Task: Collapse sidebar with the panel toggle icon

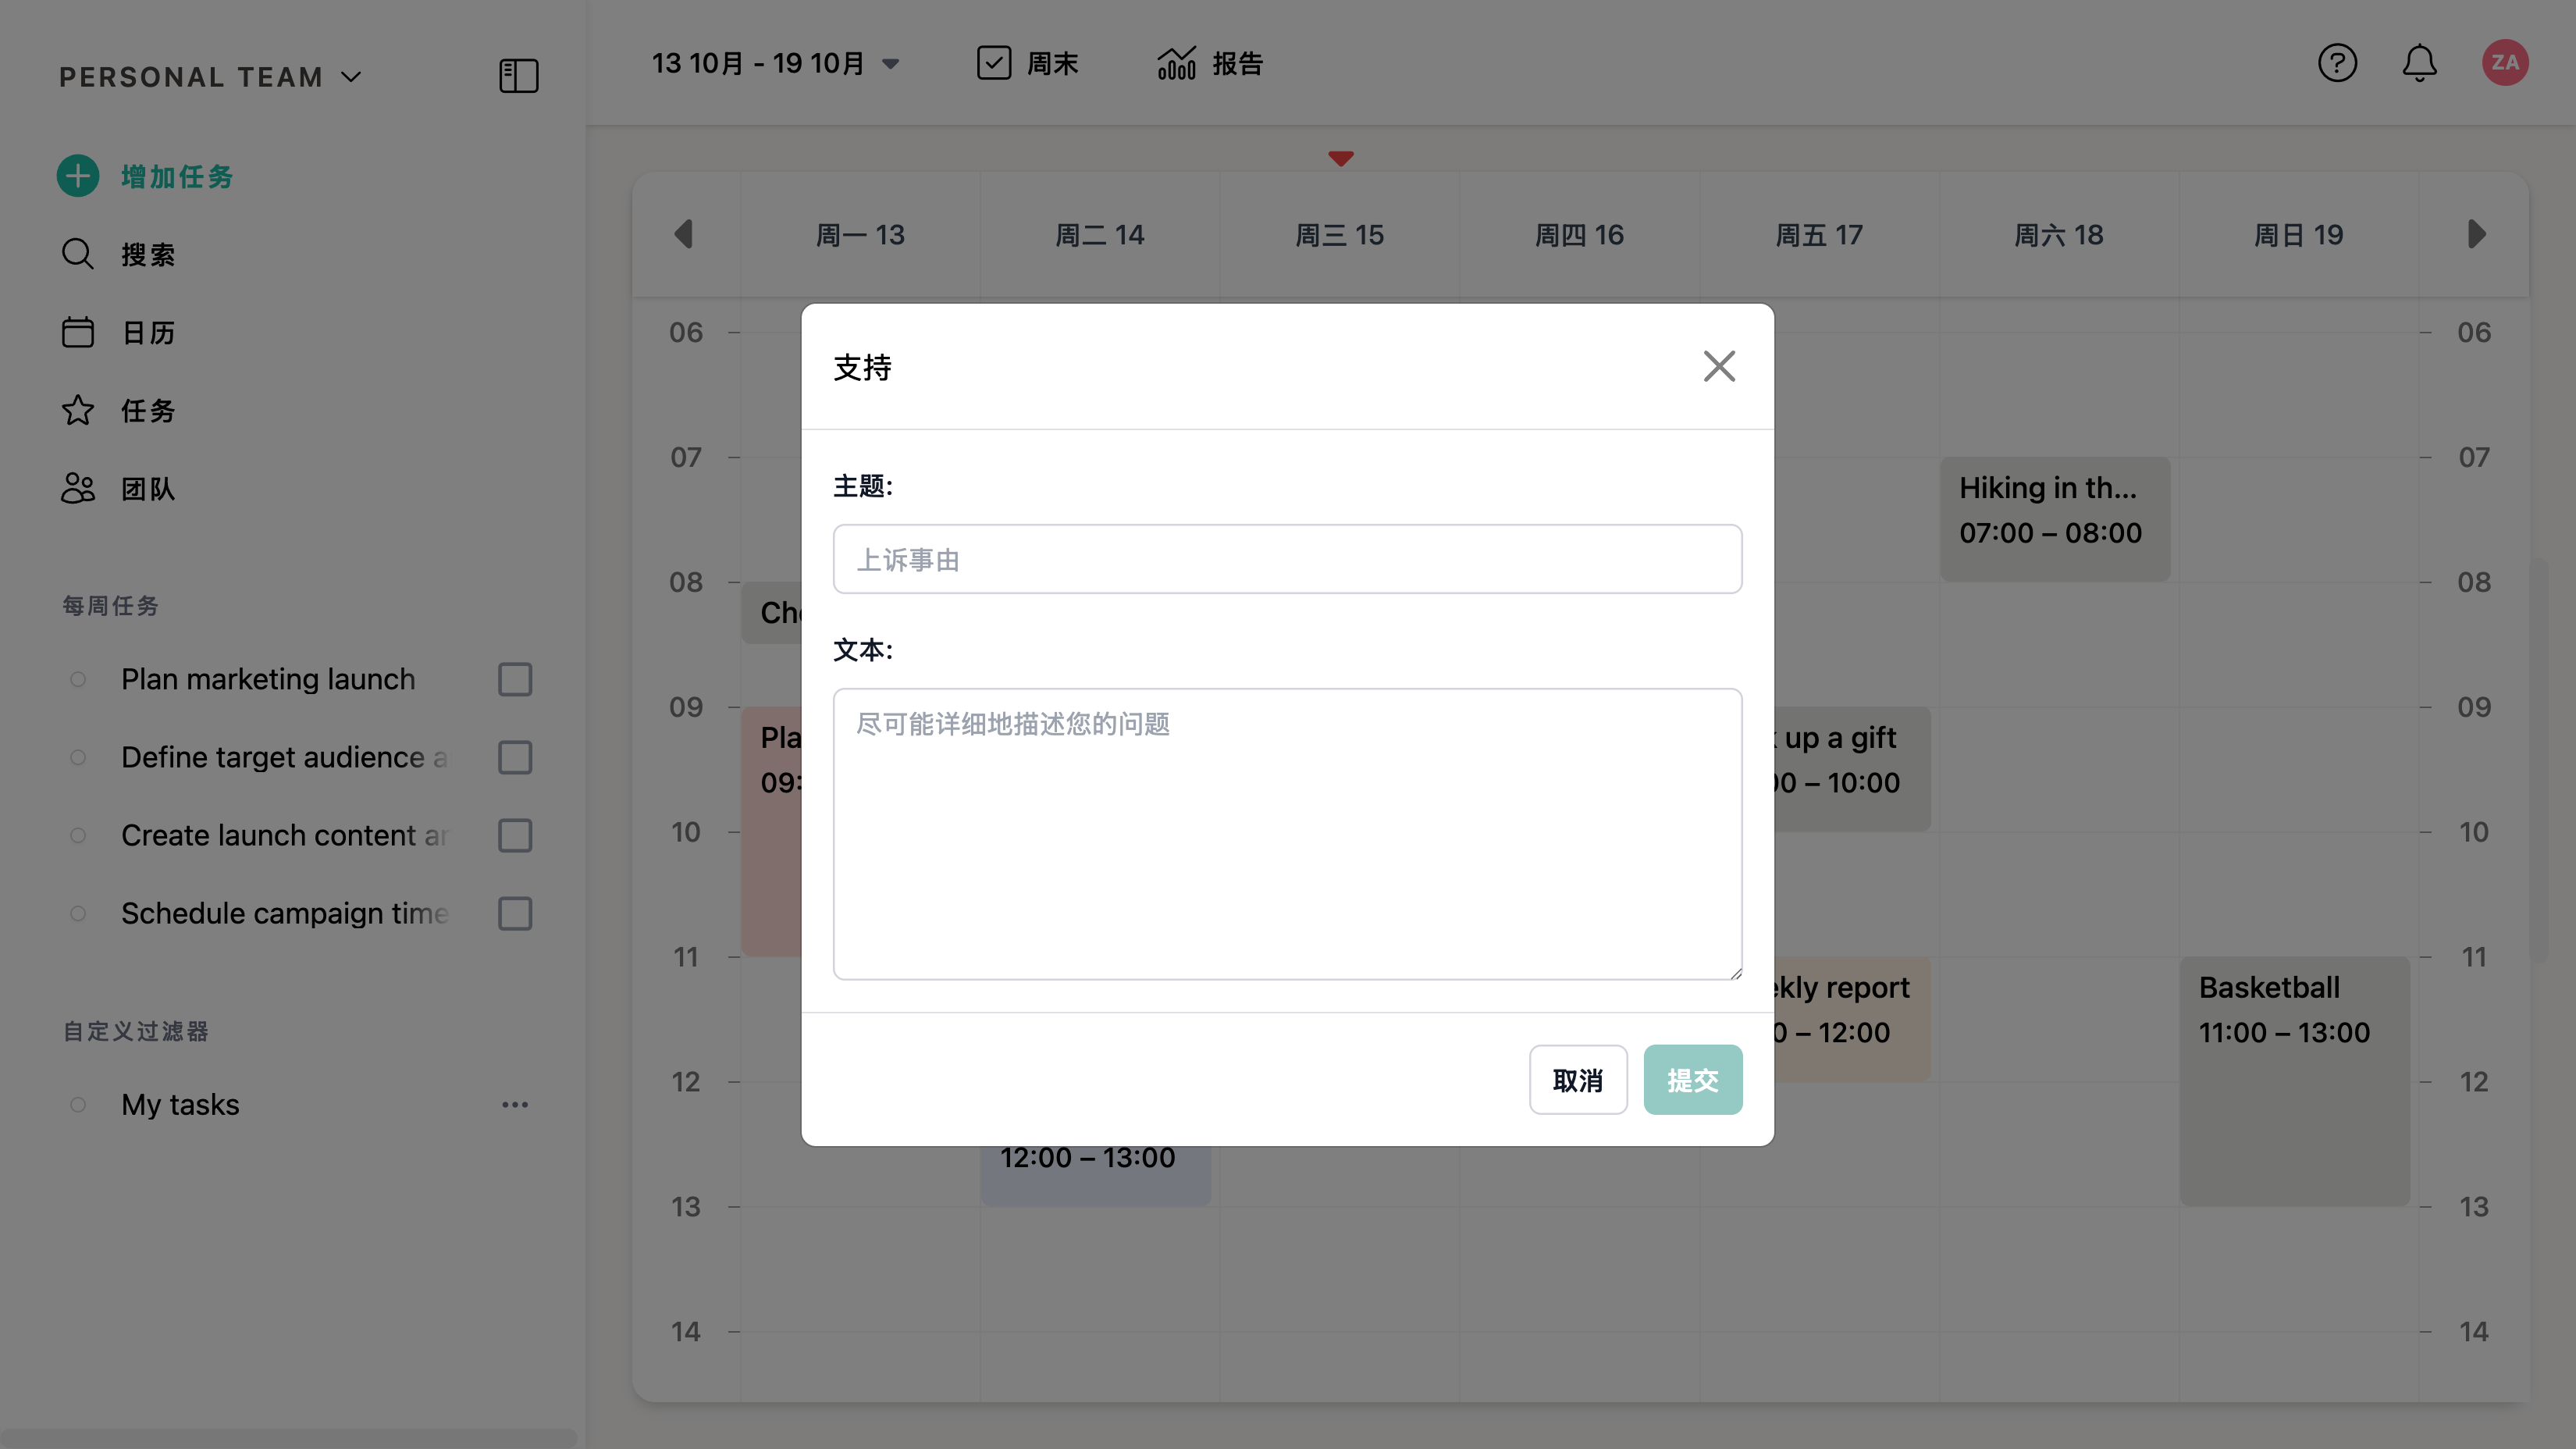Action: (518, 76)
